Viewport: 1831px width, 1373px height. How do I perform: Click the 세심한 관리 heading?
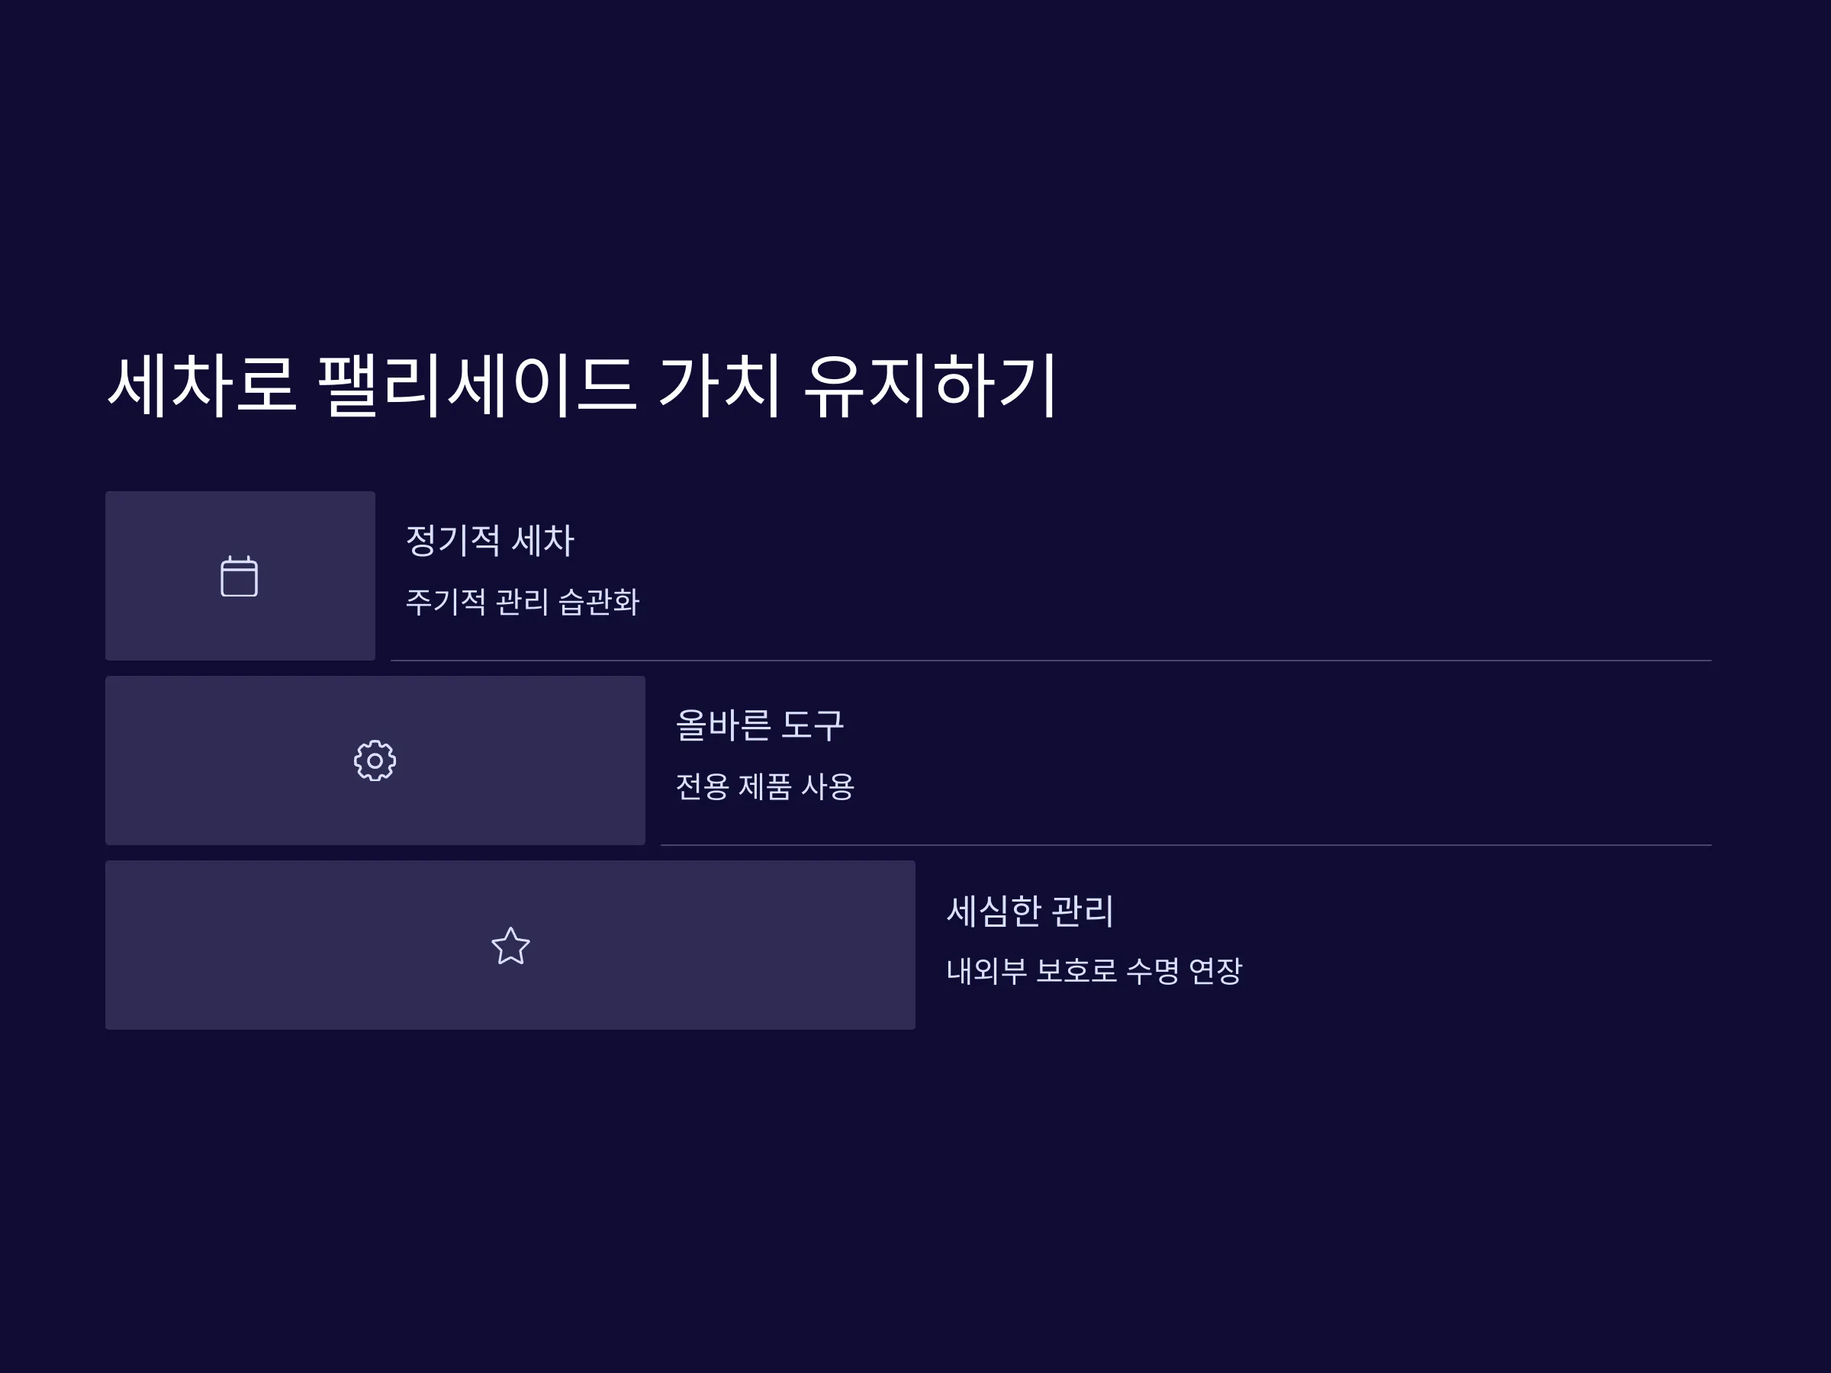point(1031,910)
